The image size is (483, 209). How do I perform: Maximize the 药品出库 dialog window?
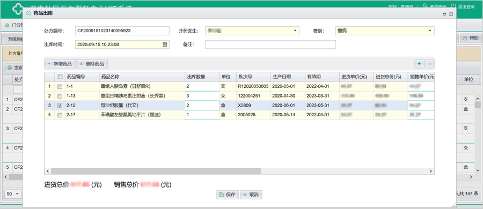(x=444, y=14)
